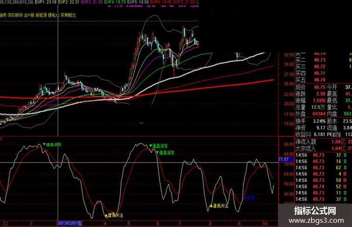Click the green EXP4: 19.70 label
The image size is (352, 227).
(115, 2)
